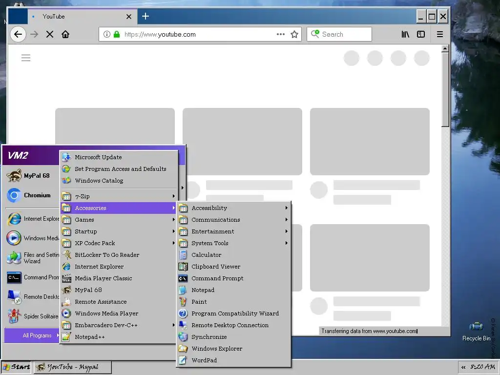Screen dimensions: 500x375
Task: Open Windows Catalog
Action: coord(119,181)
